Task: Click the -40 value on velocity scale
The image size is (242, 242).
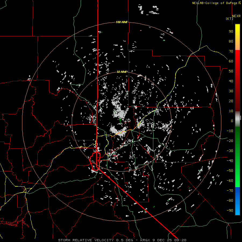Action: [x=230, y=161]
